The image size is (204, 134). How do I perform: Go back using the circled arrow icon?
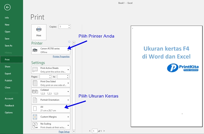click(7, 7)
